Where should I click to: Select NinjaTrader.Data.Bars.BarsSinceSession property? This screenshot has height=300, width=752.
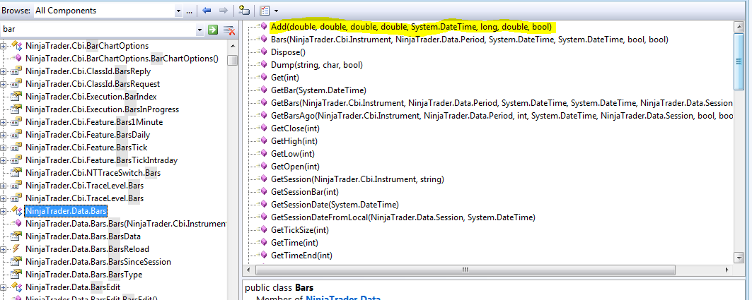(x=98, y=262)
